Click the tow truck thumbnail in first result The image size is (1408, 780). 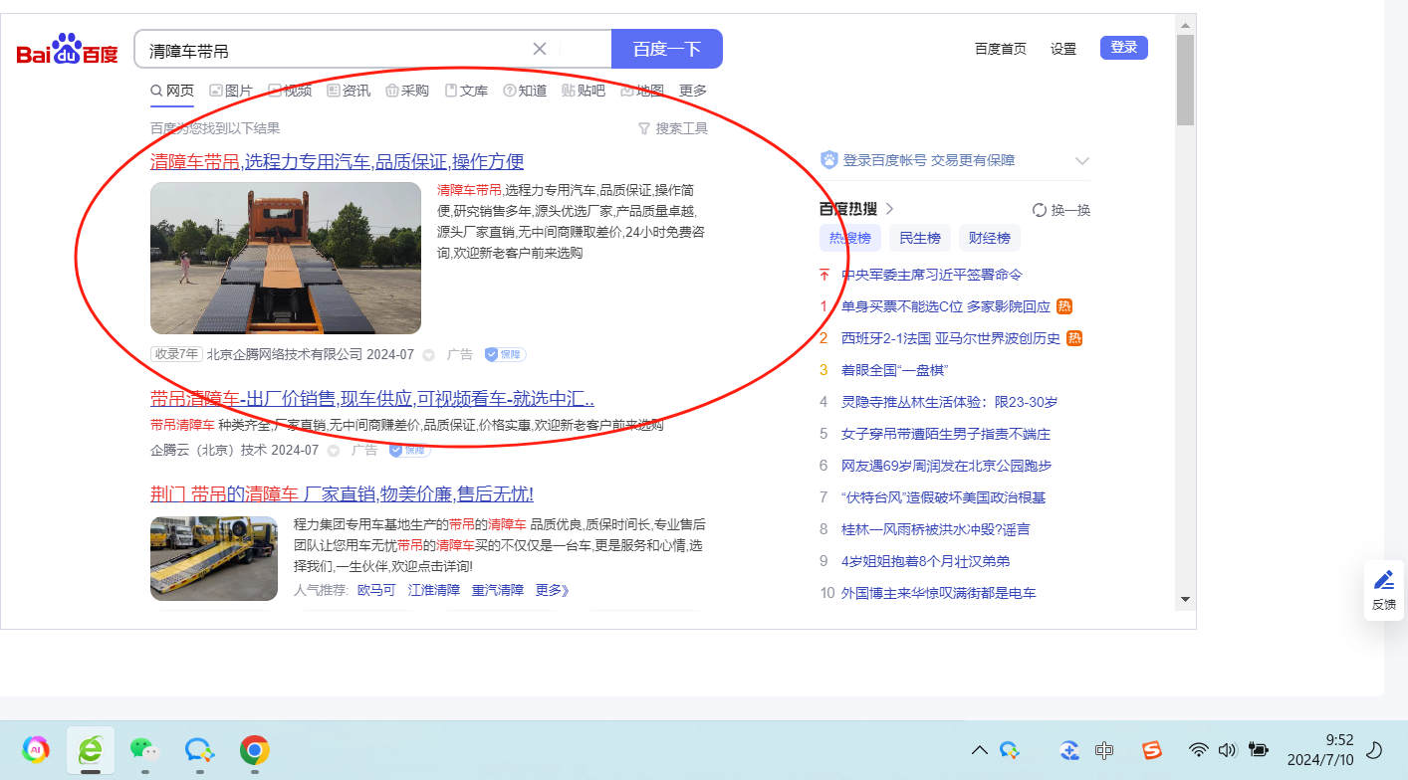pos(286,258)
